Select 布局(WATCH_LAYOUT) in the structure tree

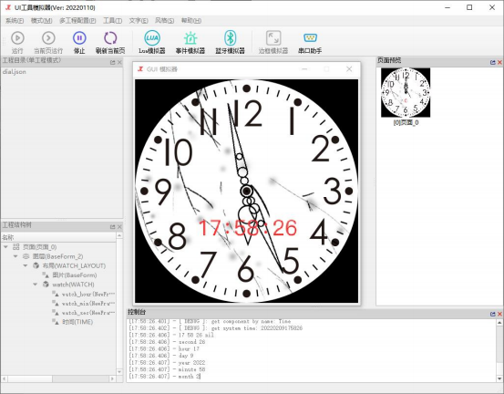(x=74, y=265)
